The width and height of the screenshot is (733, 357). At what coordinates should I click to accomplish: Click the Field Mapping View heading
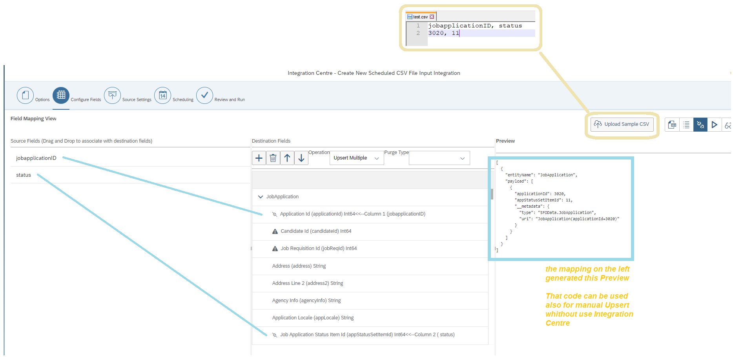tap(33, 119)
